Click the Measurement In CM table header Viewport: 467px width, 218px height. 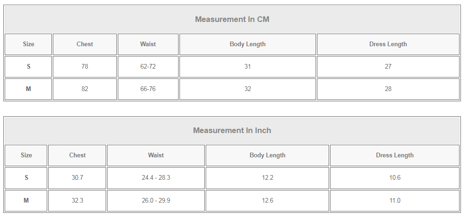232,19
